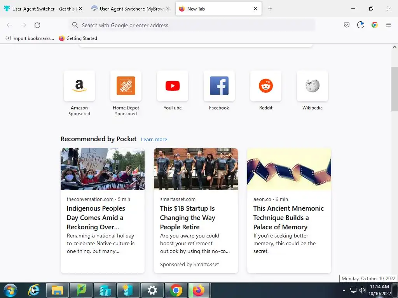Open the building with sun app in taskbar
398x298 pixels.
128,290
